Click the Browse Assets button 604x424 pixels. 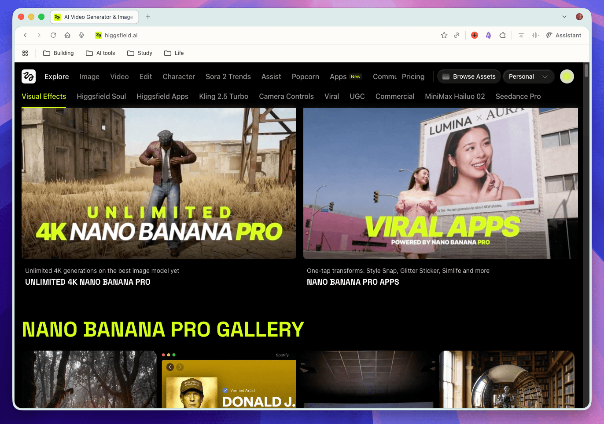point(469,76)
